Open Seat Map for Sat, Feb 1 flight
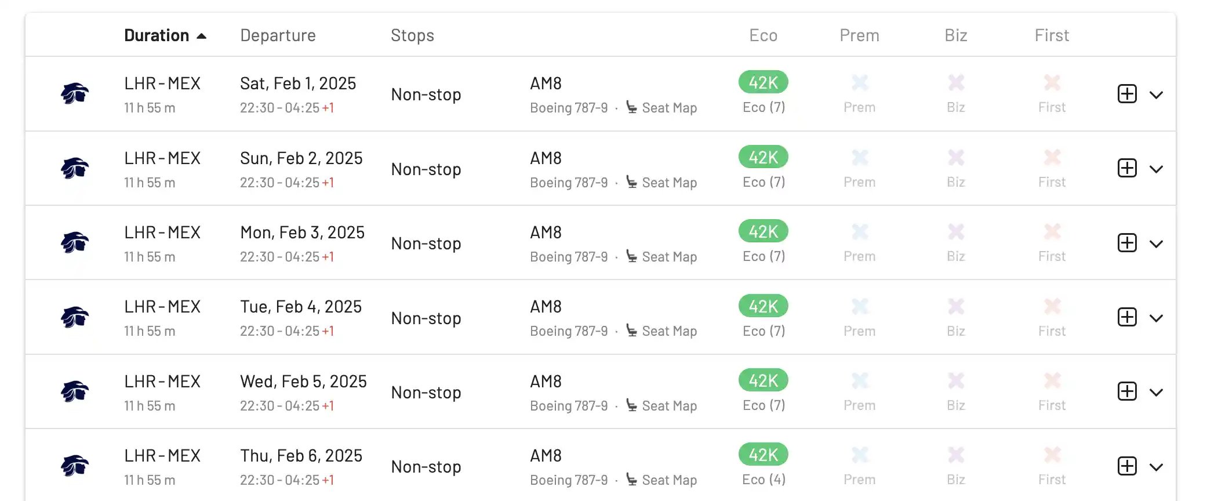 pyautogui.click(x=661, y=108)
